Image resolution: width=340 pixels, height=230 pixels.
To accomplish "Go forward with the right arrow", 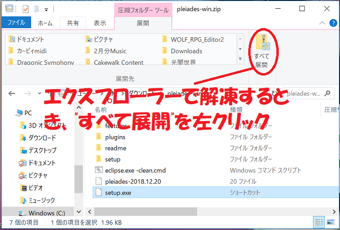I will coord(28,93).
